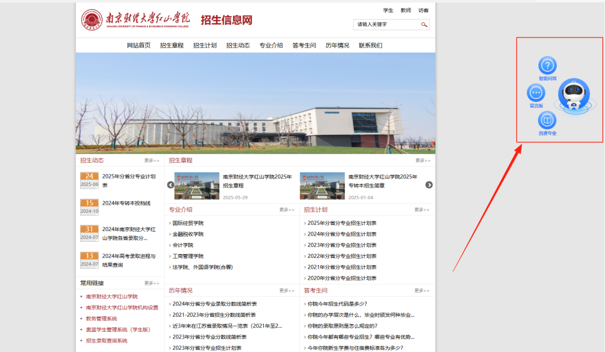
Task: Click the search magnifier icon
Action: pyautogui.click(x=424, y=25)
